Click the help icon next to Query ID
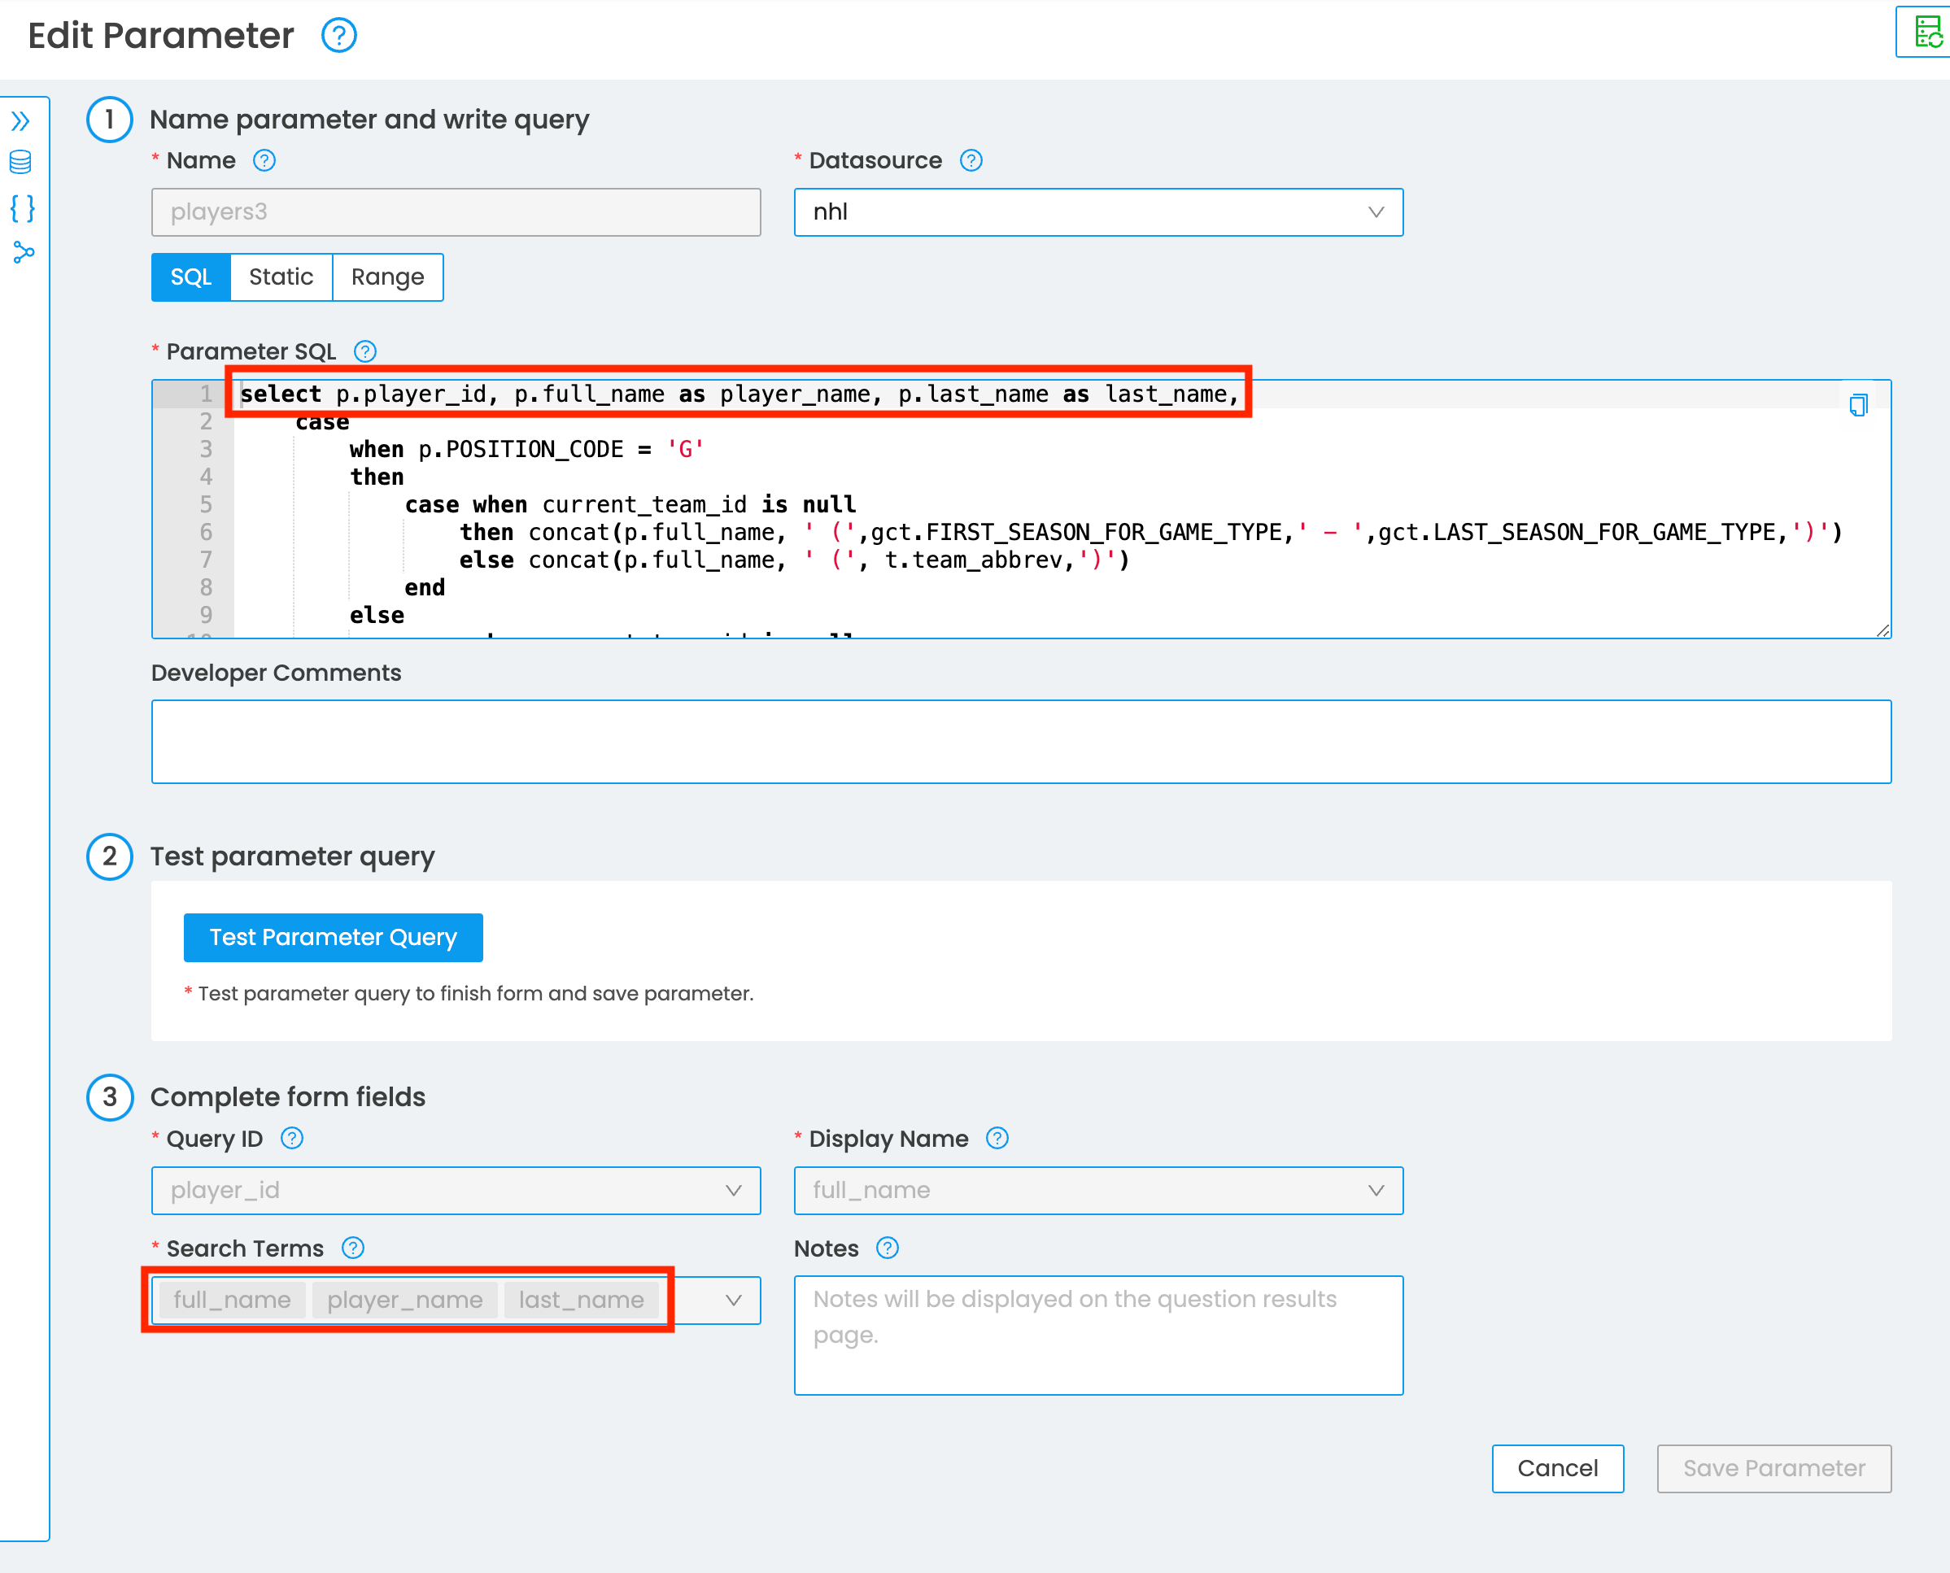 click(x=292, y=1138)
